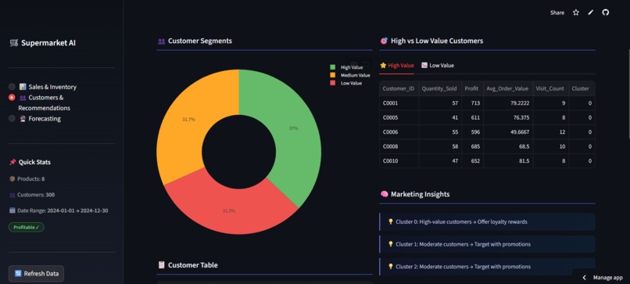Click the Cluster 2 promotions insight
The image size is (630, 284).
pos(487,267)
